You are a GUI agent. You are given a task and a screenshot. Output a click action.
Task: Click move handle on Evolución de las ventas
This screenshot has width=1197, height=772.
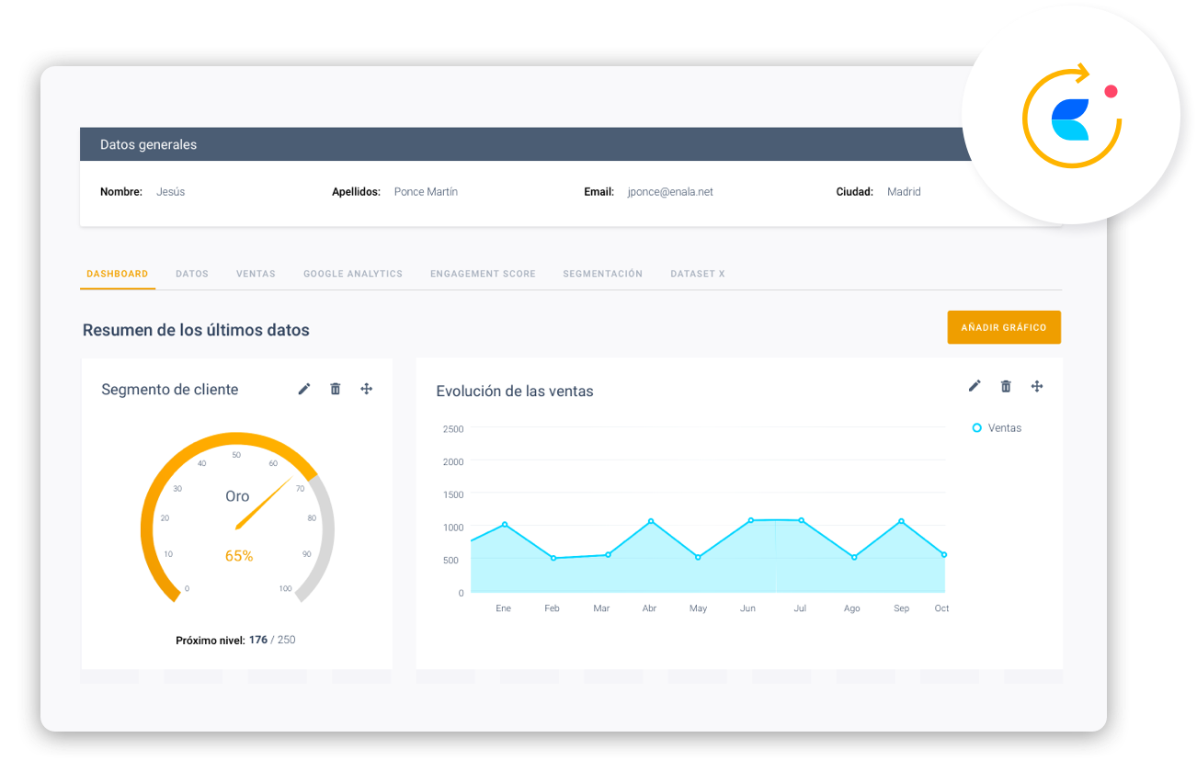click(1037, 386)
